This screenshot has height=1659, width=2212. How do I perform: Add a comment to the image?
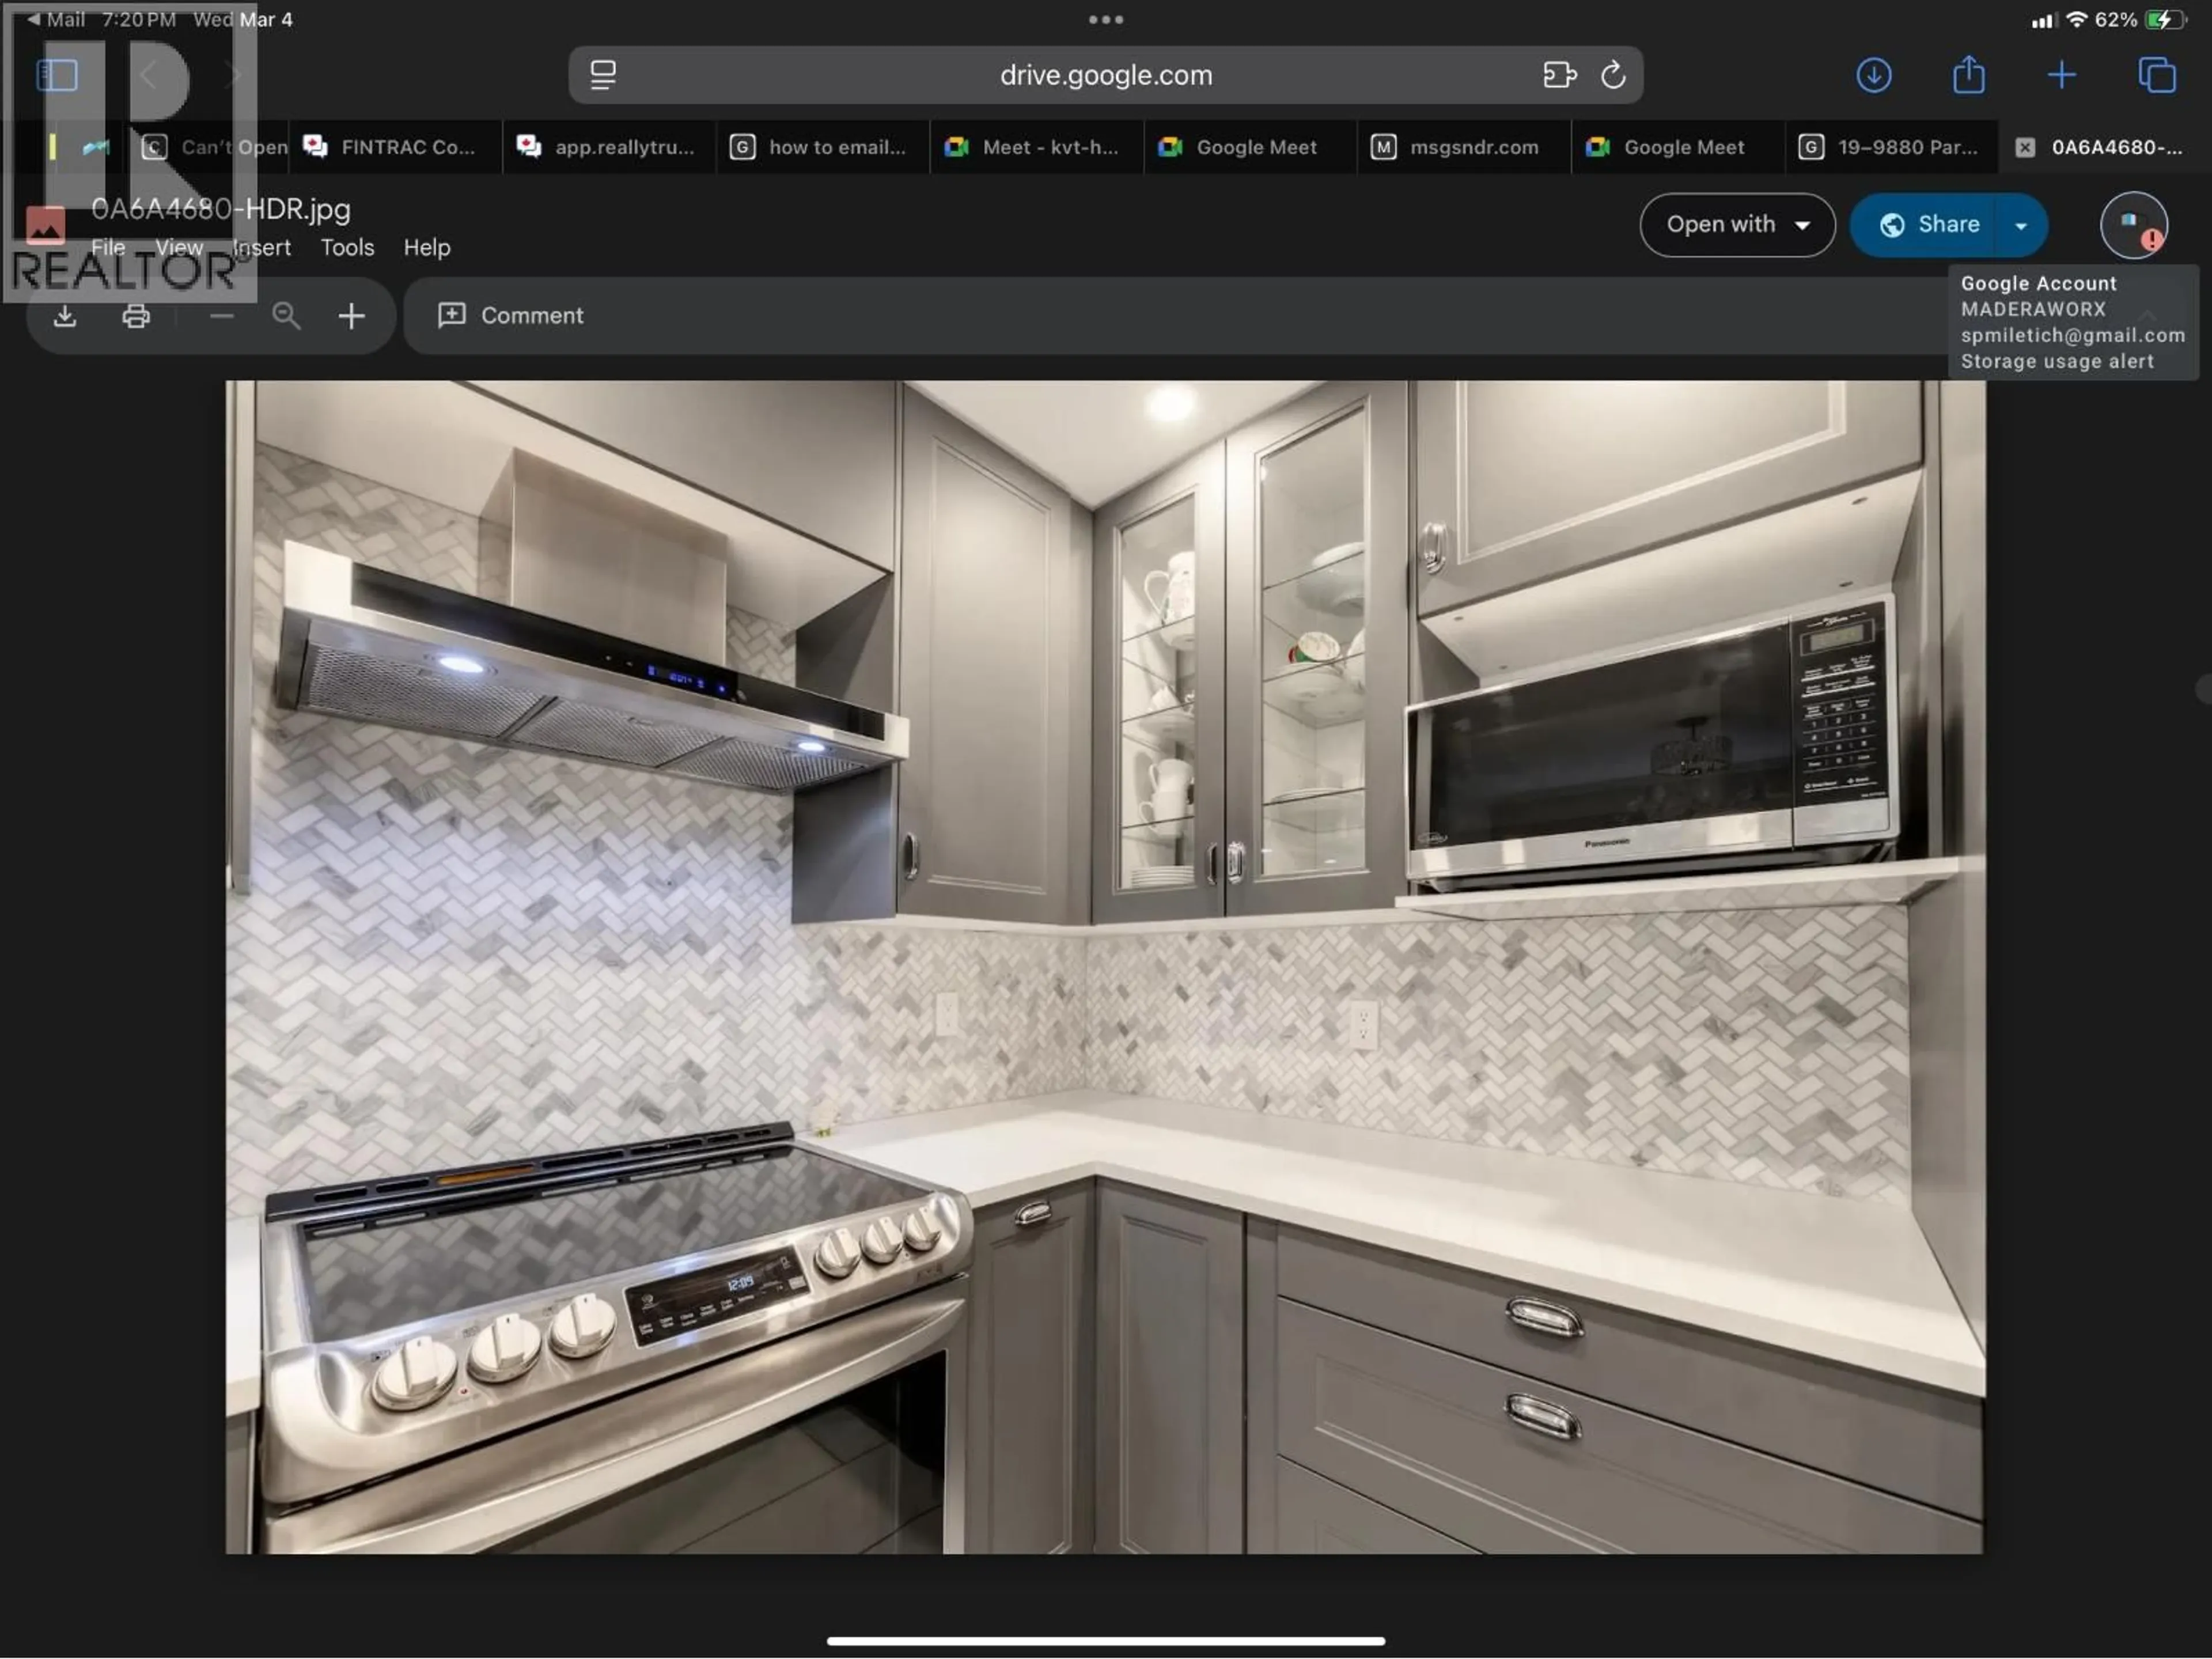(x=511, y=316)
